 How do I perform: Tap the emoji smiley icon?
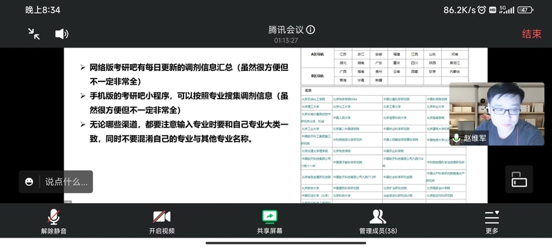pos(29,182)
